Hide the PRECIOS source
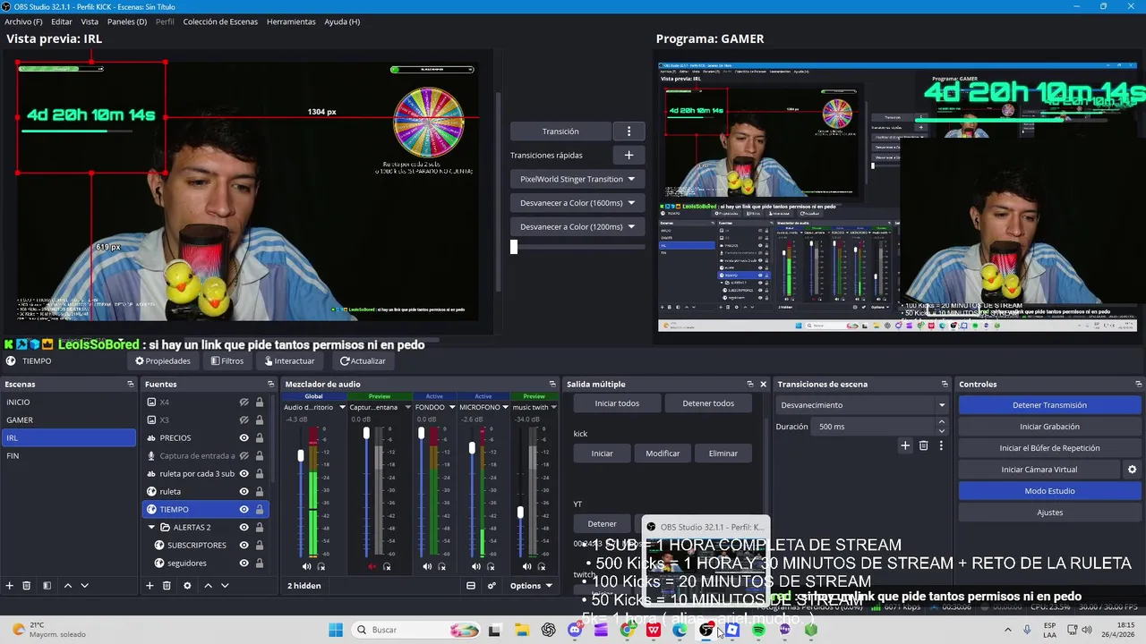 click(x=244, y=438)
